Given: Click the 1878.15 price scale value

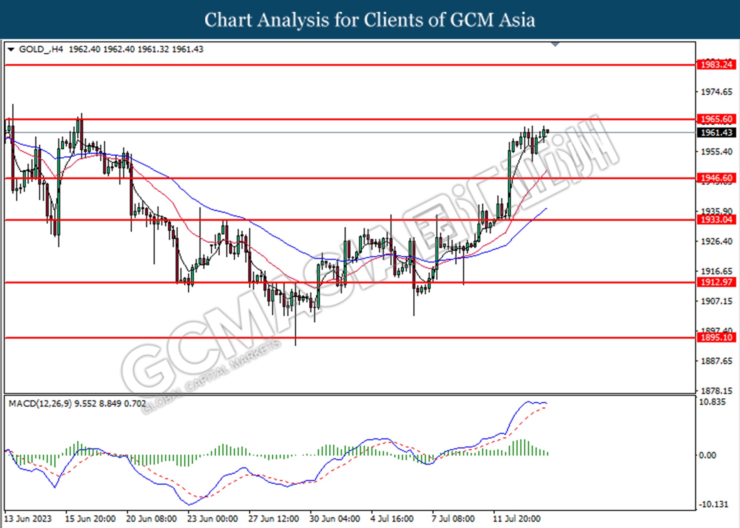Looking at the screenshot, I should [x=716, y=391].
